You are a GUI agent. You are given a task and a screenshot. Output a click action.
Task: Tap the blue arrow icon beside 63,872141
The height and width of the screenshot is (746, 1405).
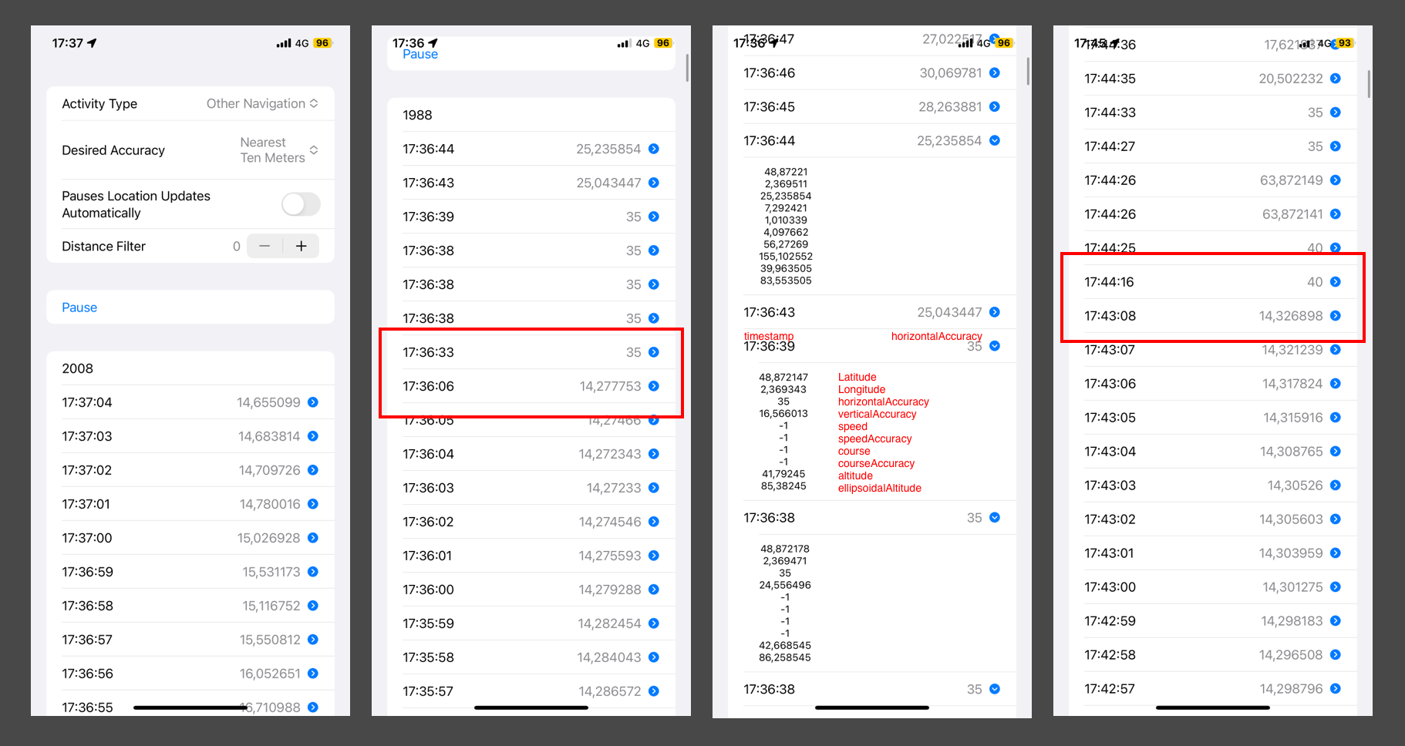(x=1336, y=214)
